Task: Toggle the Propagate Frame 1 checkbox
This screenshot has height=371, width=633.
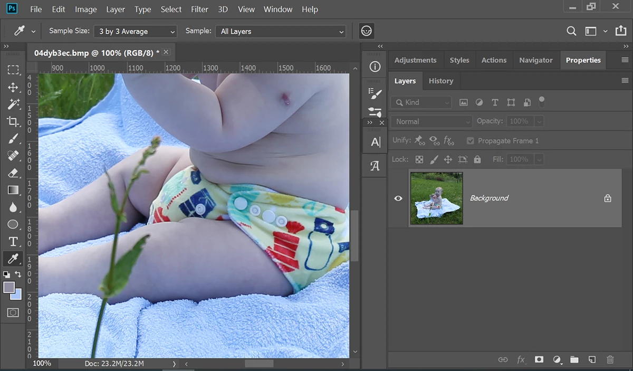Action: [471, 141]
